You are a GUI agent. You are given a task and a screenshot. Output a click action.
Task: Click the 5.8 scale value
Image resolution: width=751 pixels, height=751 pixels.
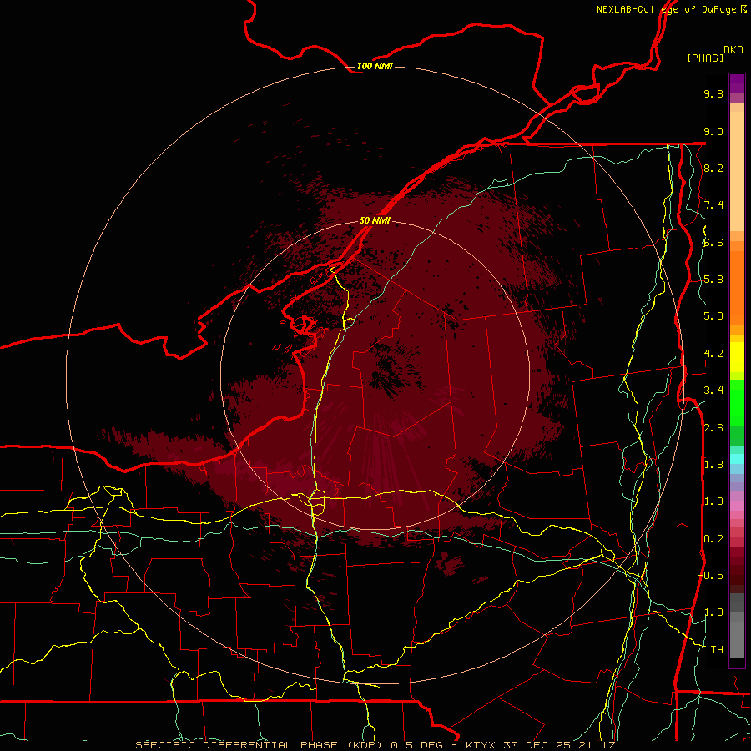coord(713,280)
